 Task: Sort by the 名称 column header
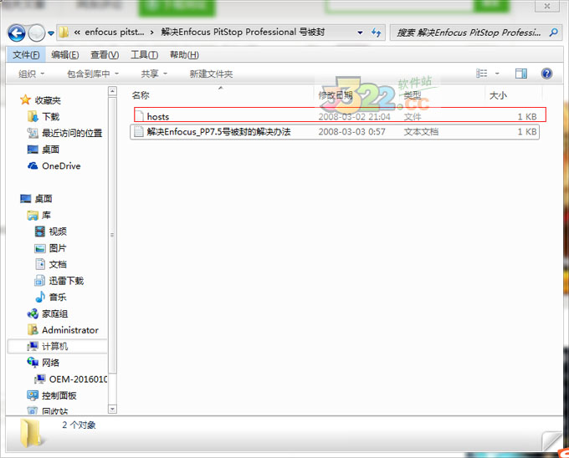point(141,95)
